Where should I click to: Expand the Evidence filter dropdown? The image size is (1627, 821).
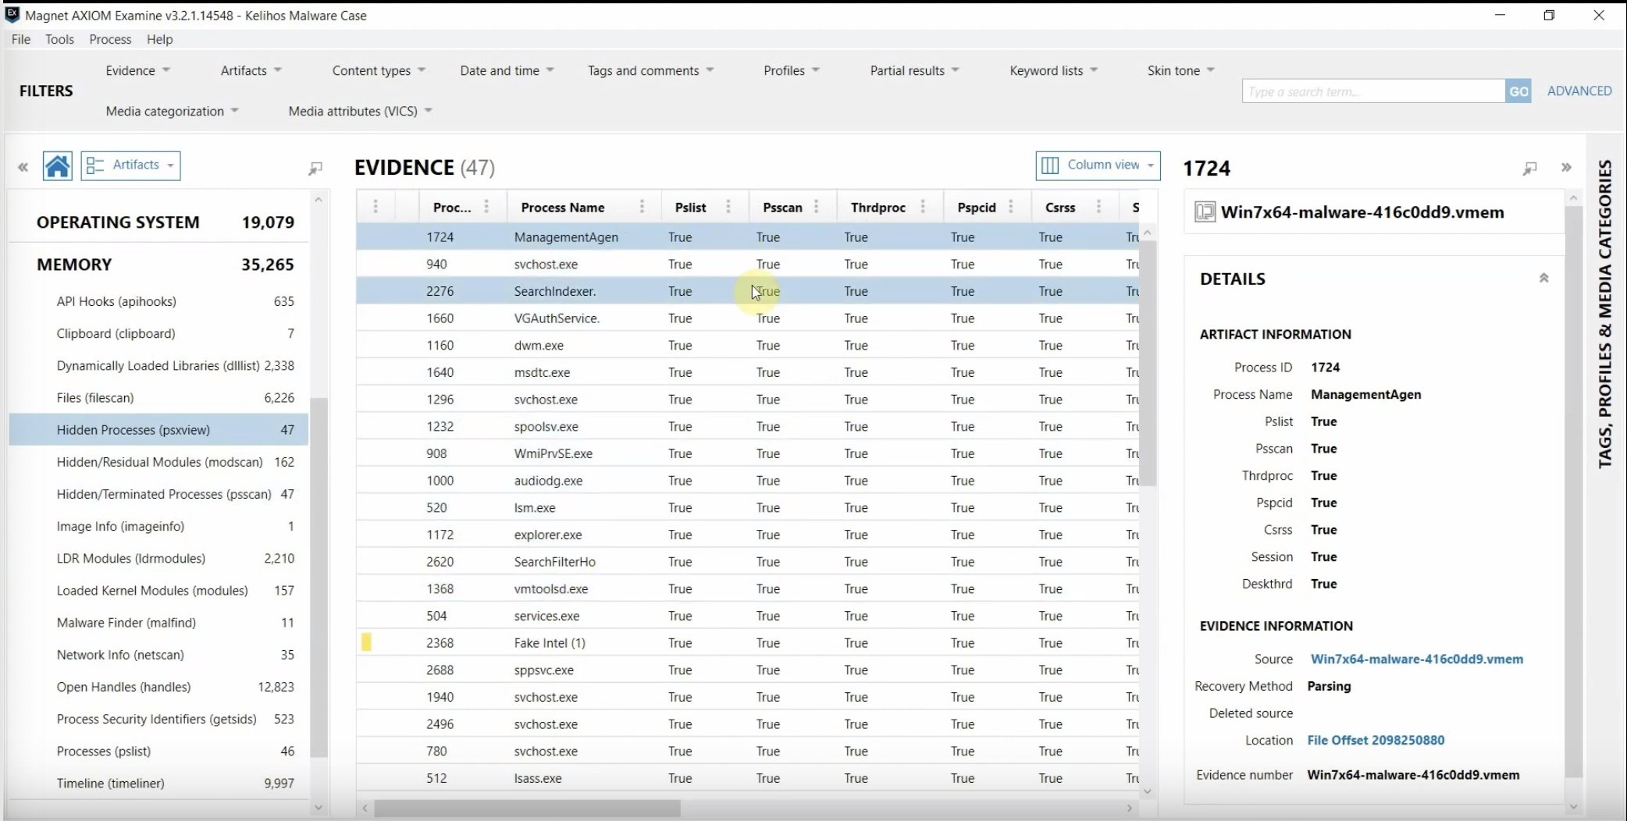[137, 70]
